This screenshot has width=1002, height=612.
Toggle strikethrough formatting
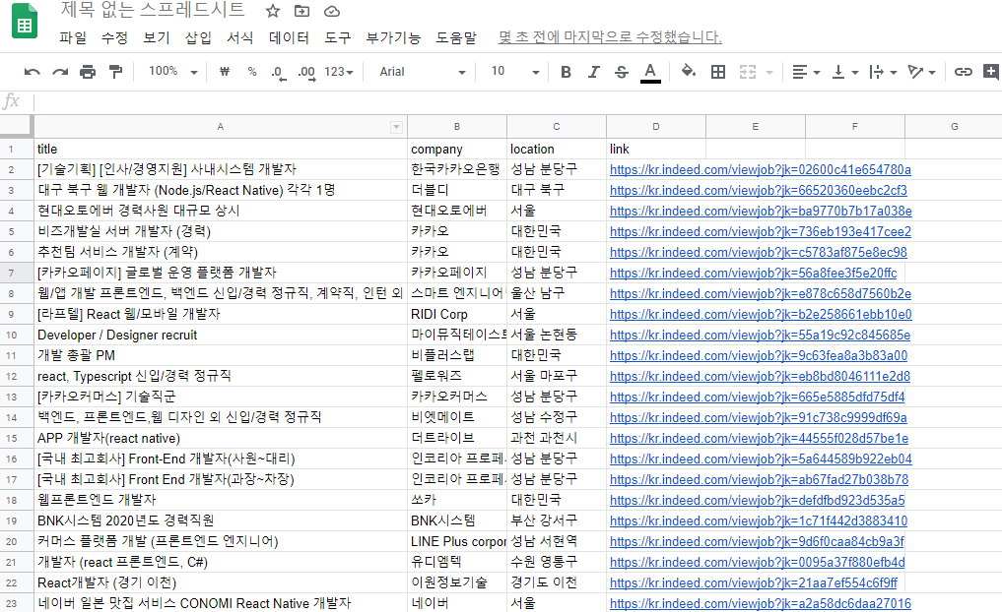click(x=621, y=72)
